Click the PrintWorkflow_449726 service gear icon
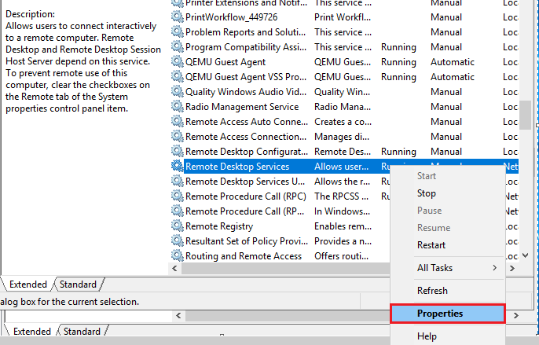 tap(178, 17)
